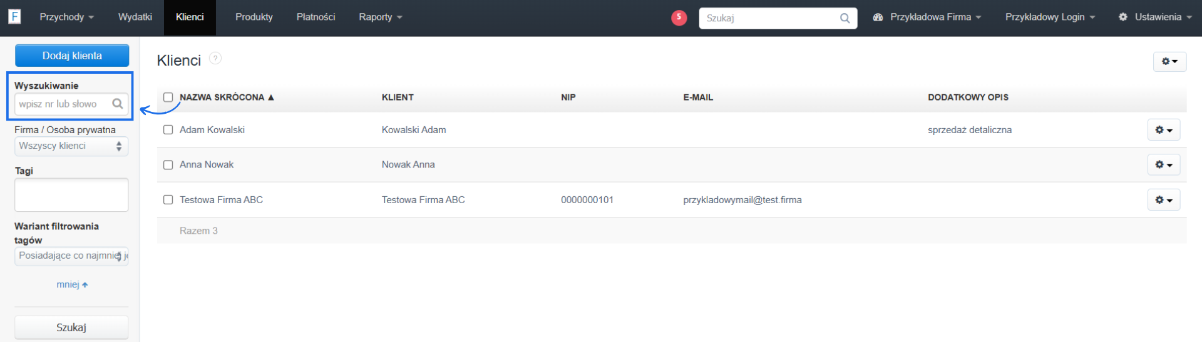Open the Przykładowa Firma company dropdown
Viewport: 1202px width, 345px height.
[x=927, y=17]
